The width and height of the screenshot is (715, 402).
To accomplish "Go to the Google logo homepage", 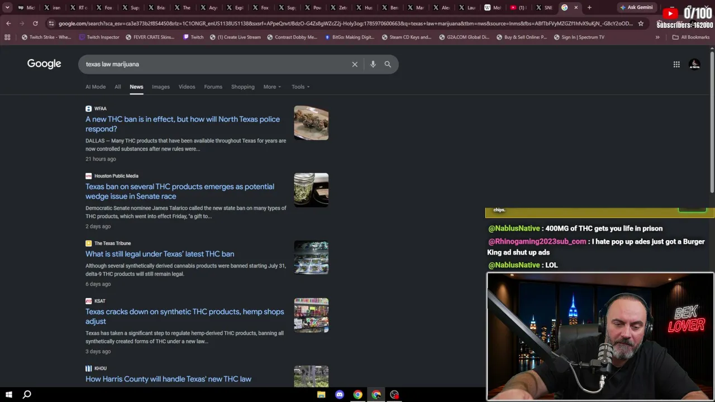I will coord(44,64).
